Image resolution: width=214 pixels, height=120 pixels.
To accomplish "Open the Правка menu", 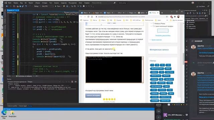I will coord(16,3).
